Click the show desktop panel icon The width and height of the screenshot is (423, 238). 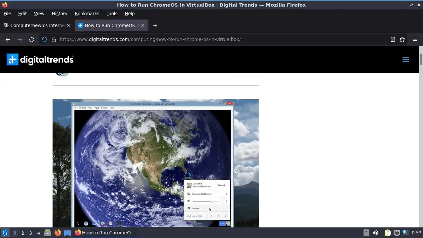click(67, 233)
